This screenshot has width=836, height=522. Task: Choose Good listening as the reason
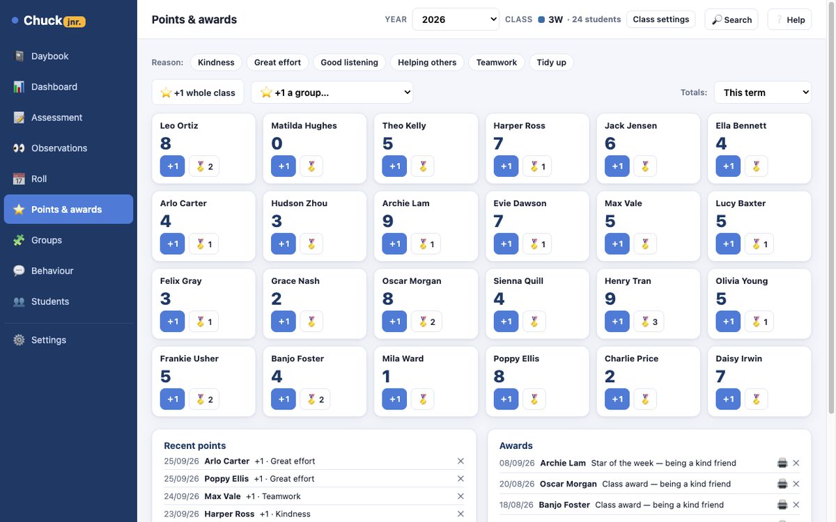pyautogui.click(x=349, y=63)
